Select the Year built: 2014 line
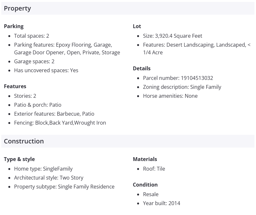The height and width of the screenshot is (215, 256). (x=161, y=203)
